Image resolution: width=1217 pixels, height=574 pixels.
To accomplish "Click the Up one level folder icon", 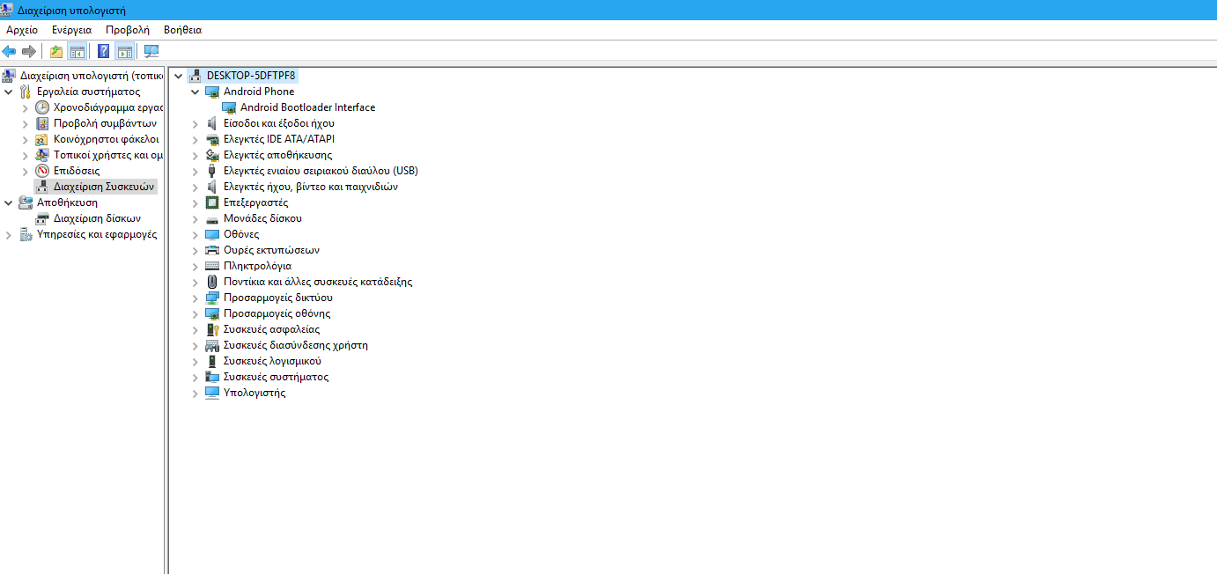I will (56, 51).
